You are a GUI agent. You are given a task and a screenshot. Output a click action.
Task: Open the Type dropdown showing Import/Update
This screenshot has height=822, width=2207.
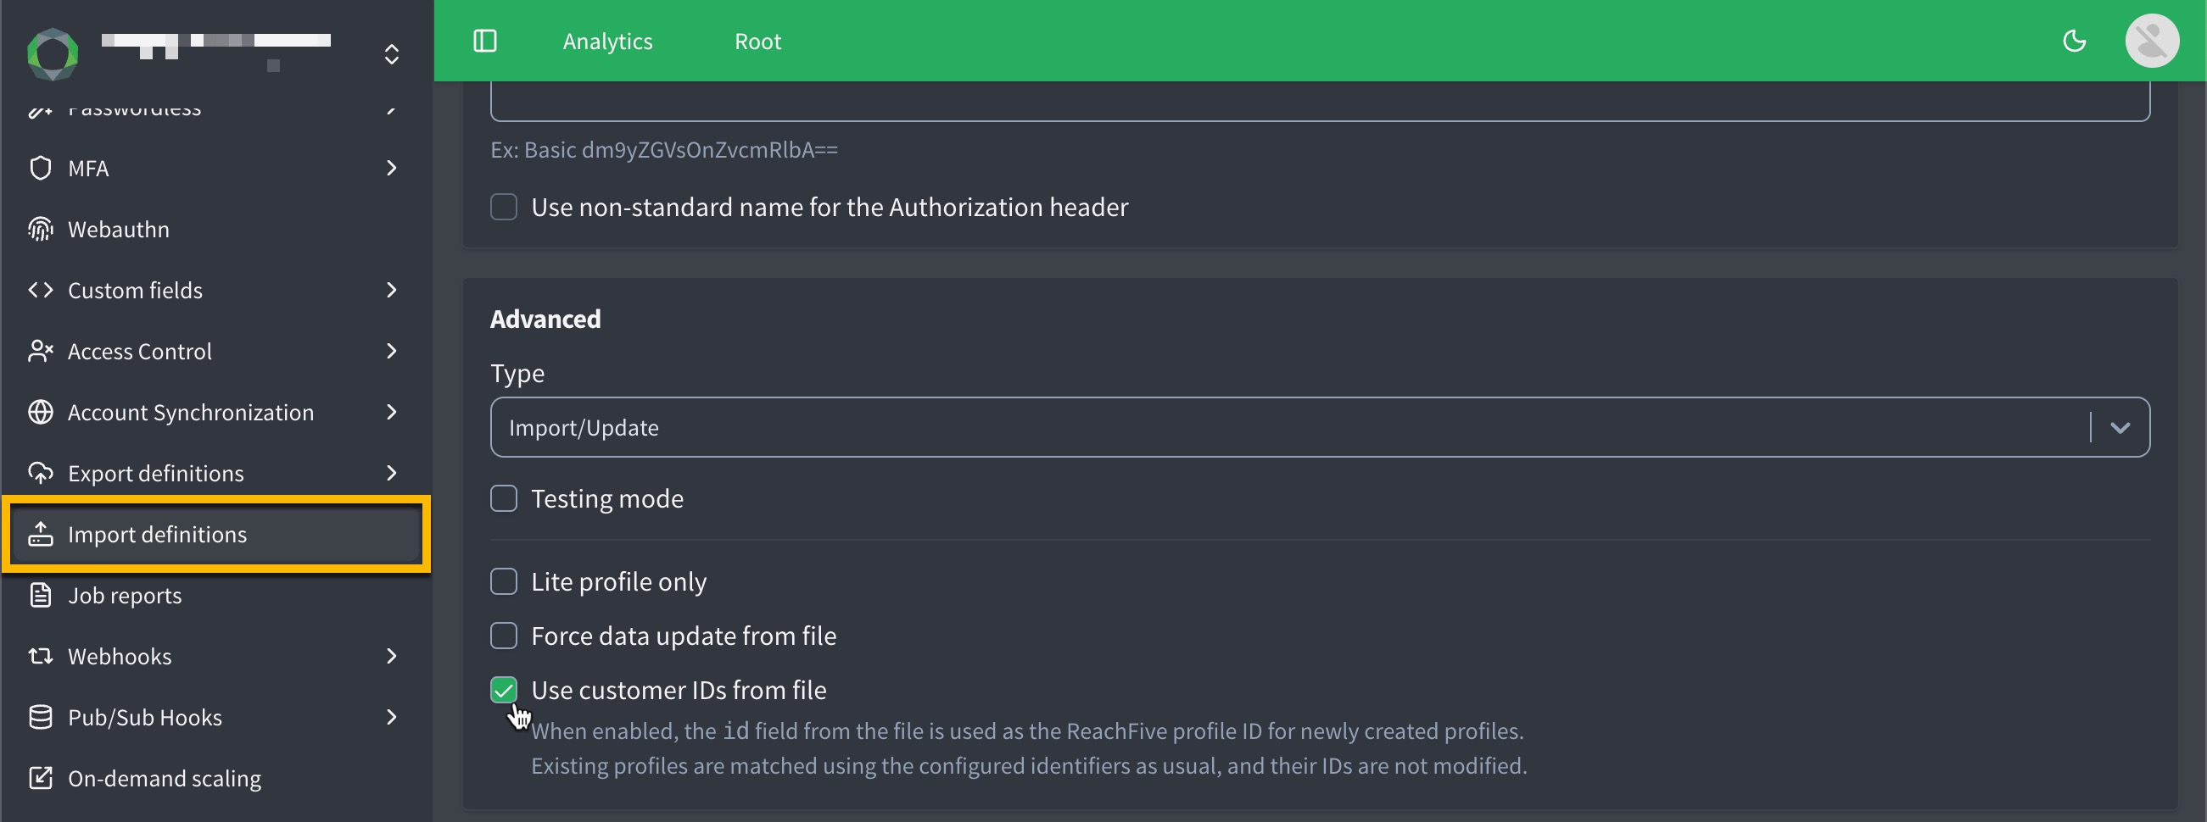click(x=1320, y=427)
